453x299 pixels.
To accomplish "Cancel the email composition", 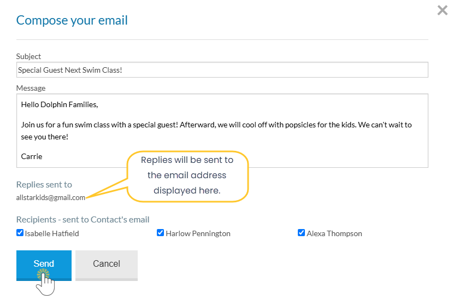I will pos(107,264).
